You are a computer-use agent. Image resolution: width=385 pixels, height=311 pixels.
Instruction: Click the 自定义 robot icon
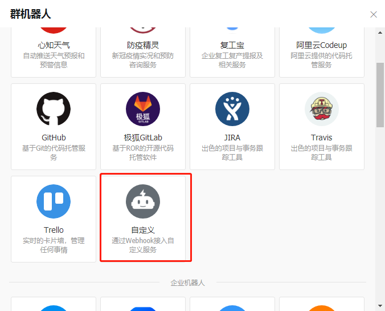coord(143,201)
